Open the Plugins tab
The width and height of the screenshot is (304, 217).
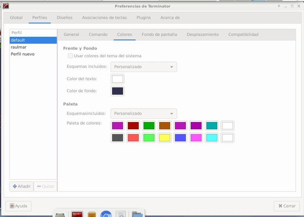tap(144, 17)
